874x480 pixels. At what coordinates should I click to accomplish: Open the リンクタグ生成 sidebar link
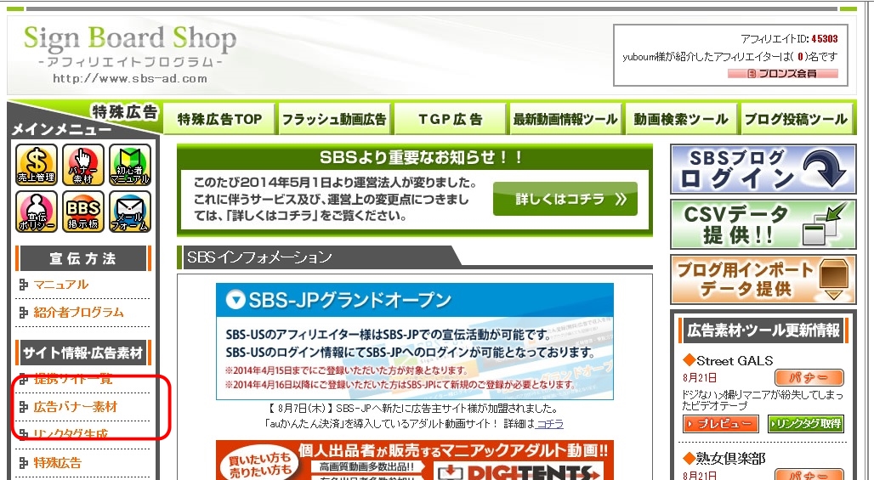tap(71, 434)
